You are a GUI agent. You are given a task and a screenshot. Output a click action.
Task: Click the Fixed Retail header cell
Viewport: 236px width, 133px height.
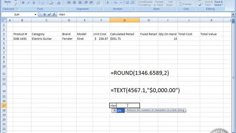[x=149, y=34]
